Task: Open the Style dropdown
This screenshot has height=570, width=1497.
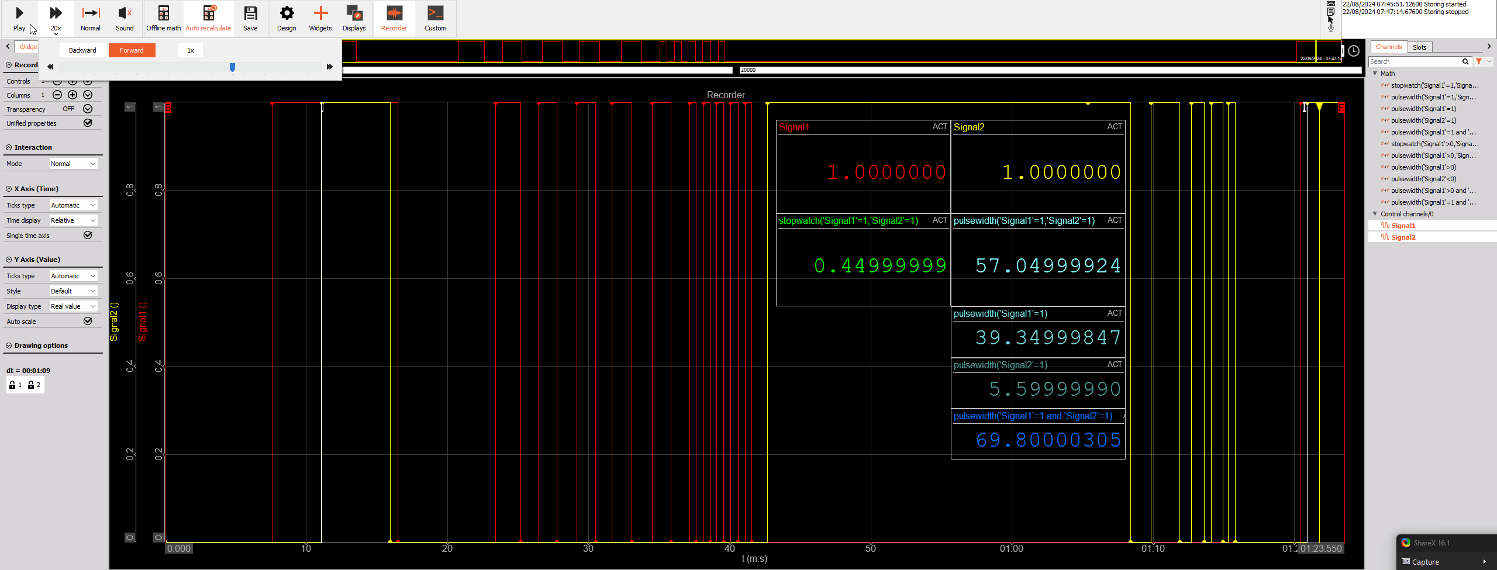Action: 73,291
